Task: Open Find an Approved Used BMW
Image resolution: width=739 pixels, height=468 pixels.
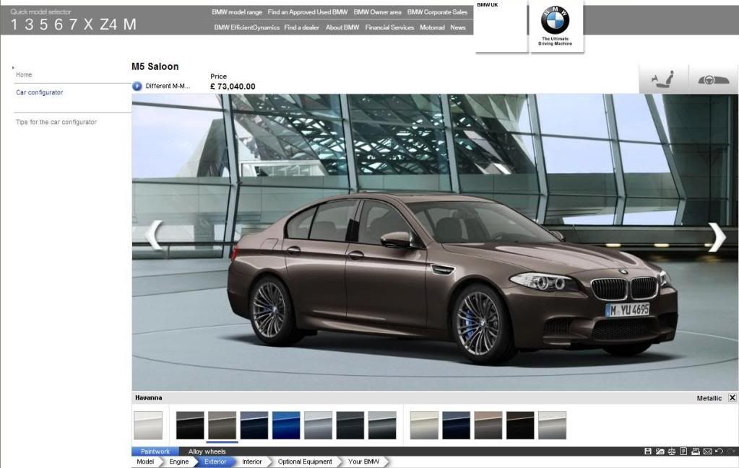Action: point(308,12)
